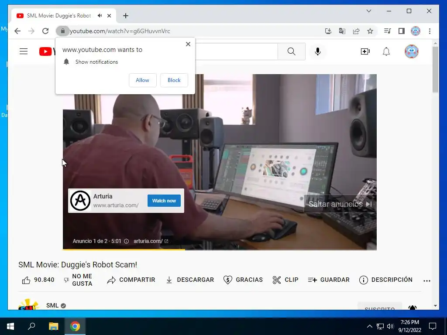The width and height of the screenshot is (447, 335).
Task: Click the Arturia logo in ad card
Action: pyautogui.click(x=80, y=201)
